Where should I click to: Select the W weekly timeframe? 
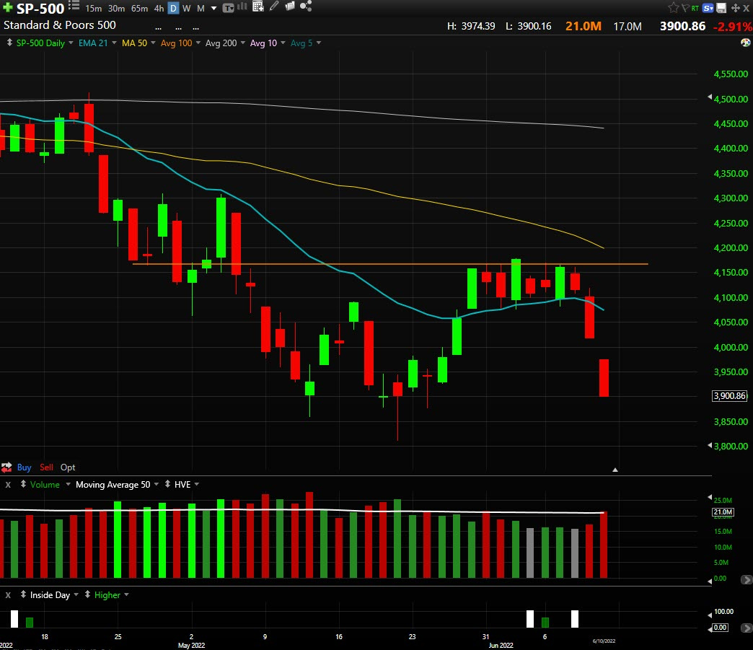coord(187,9)
